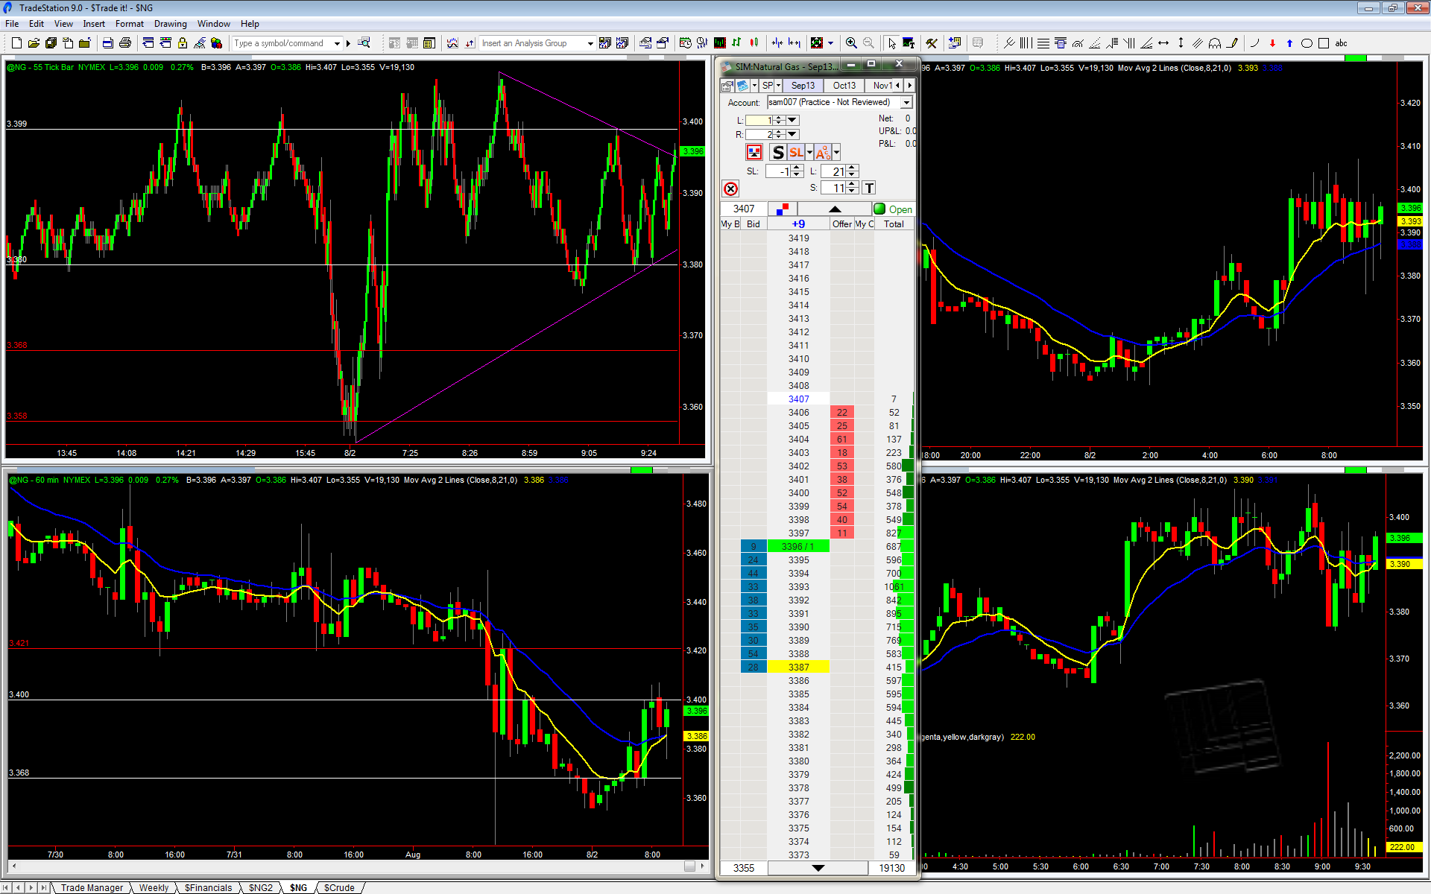Open Matrix settings form icon
Screen dimensions: 1431x894
[728, 86]
